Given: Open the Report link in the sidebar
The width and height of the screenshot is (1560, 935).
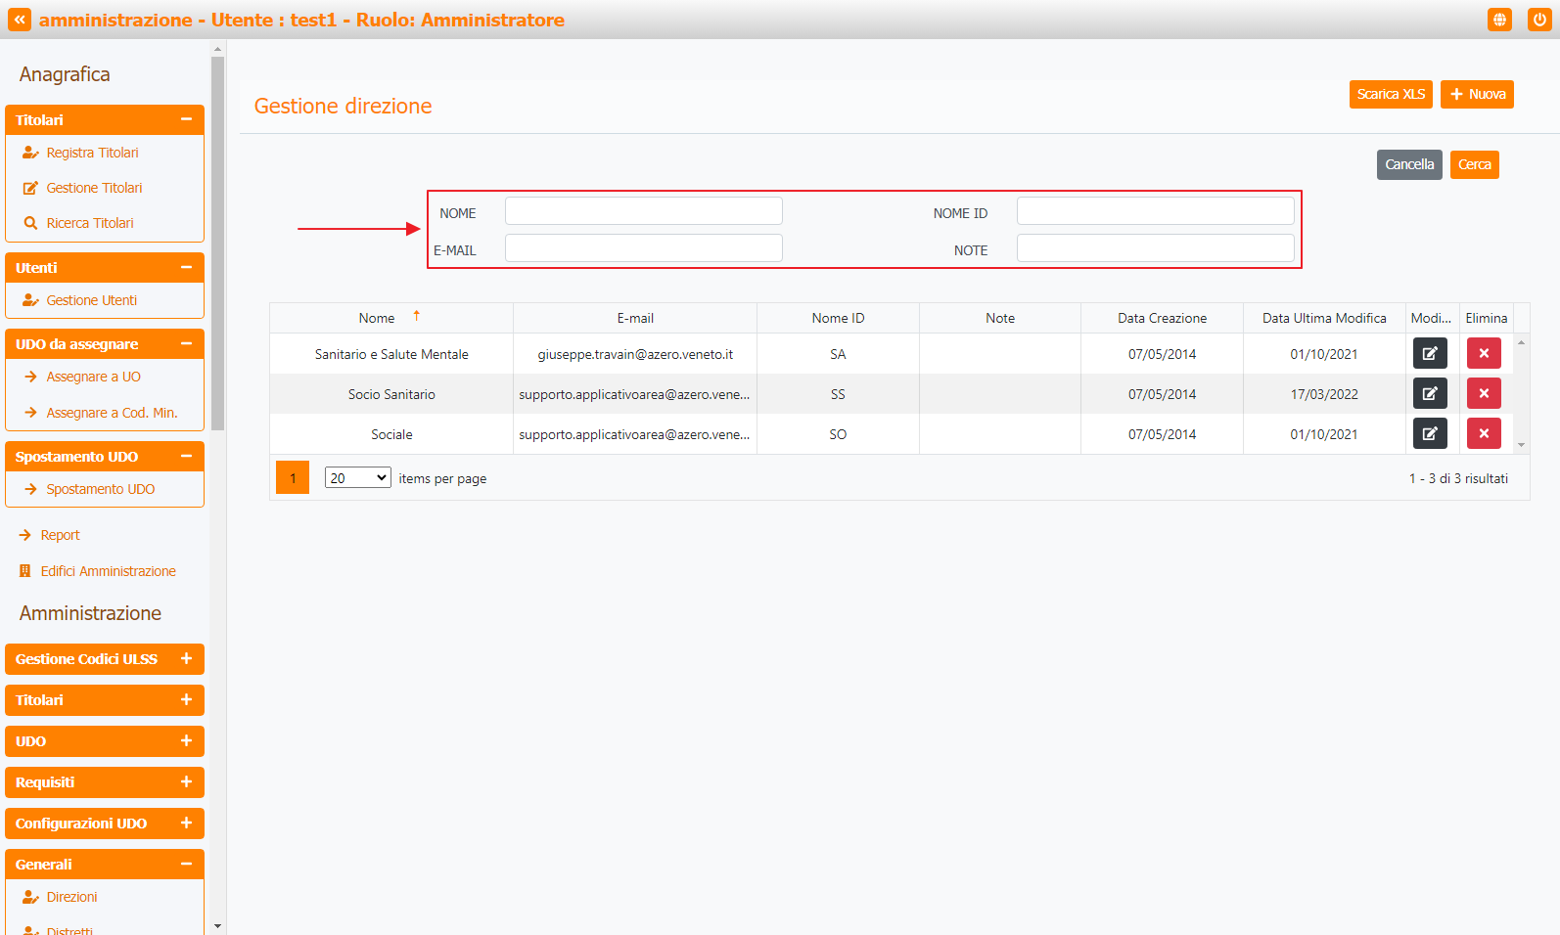Looking at the screenshot, I should click(x=60, y=535).
